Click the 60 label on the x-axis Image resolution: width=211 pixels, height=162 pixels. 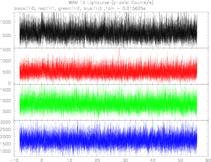pos(208,160)
